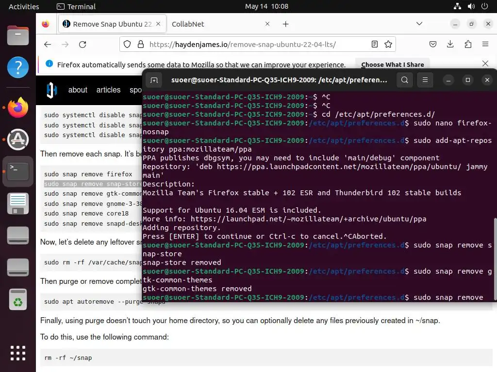Open Firefox from the dock
This screenshot has height=372, width=497.
(18, 108)
